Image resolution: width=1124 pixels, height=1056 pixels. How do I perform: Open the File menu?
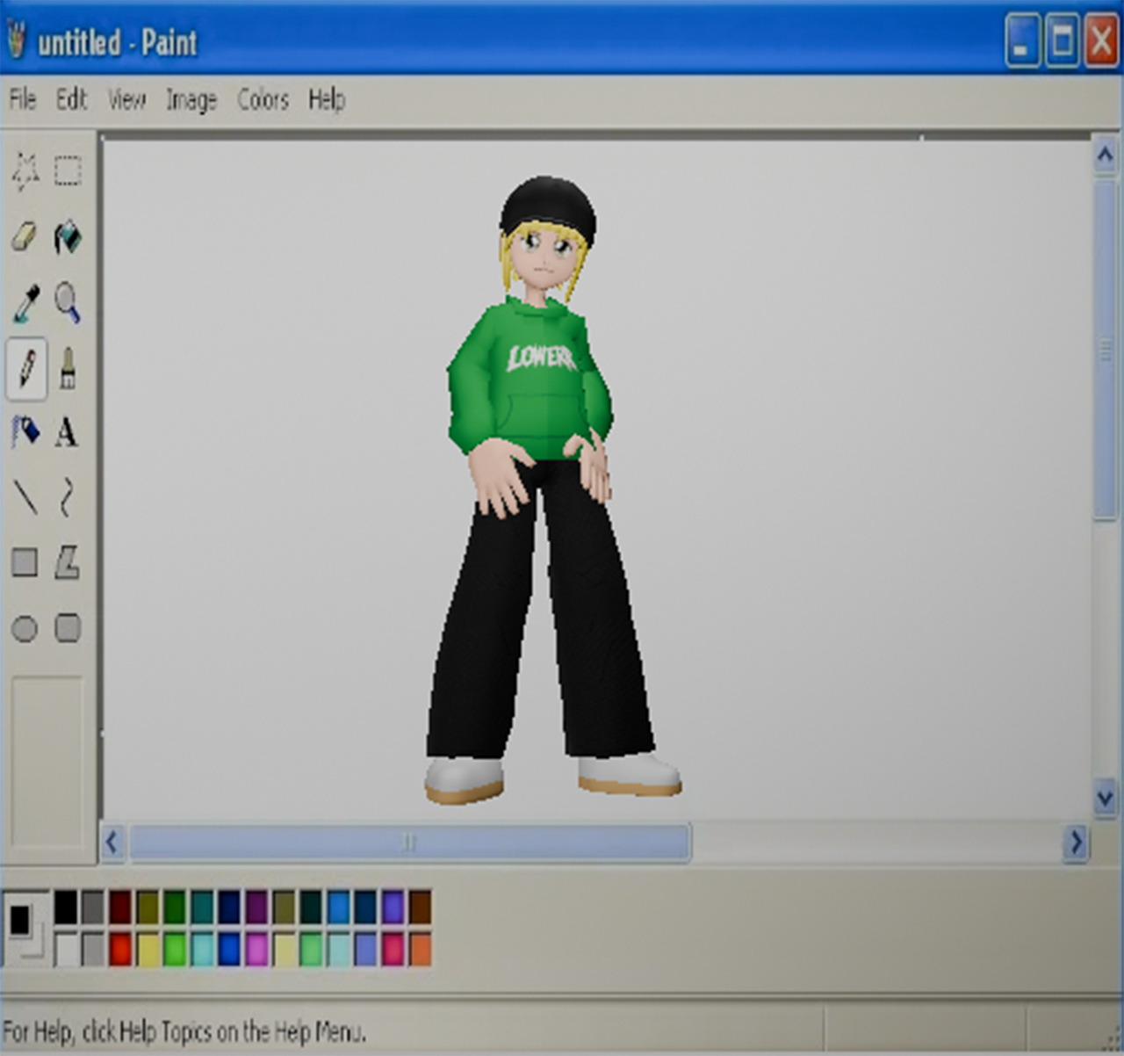[x=23, y=99]
